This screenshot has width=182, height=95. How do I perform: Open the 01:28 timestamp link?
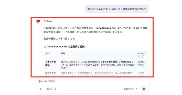(141, 73)
